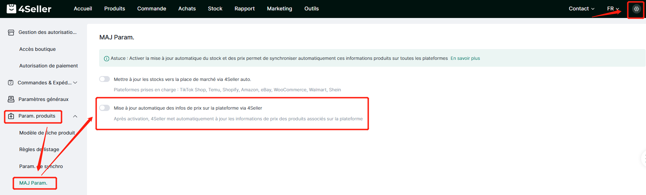This screenshot has width=646, height=195.
Task: Collapse the Param. produits section chevron
Action: pos(75,116)
